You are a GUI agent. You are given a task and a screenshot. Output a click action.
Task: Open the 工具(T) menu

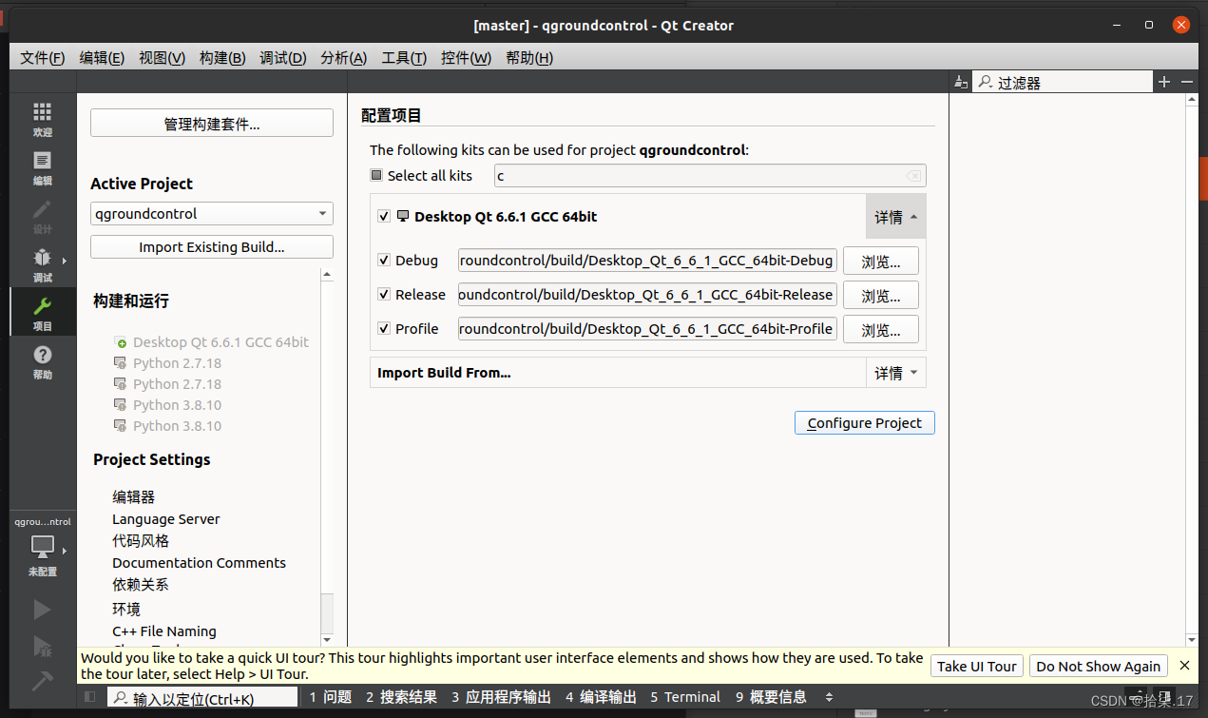(x=404, y=58)
